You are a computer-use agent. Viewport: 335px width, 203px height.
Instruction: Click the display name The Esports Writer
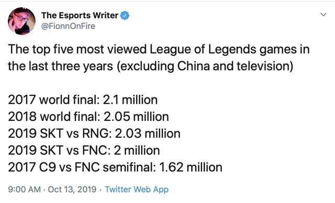click(x=80, y=15)
